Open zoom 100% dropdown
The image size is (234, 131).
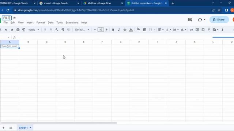34,30
